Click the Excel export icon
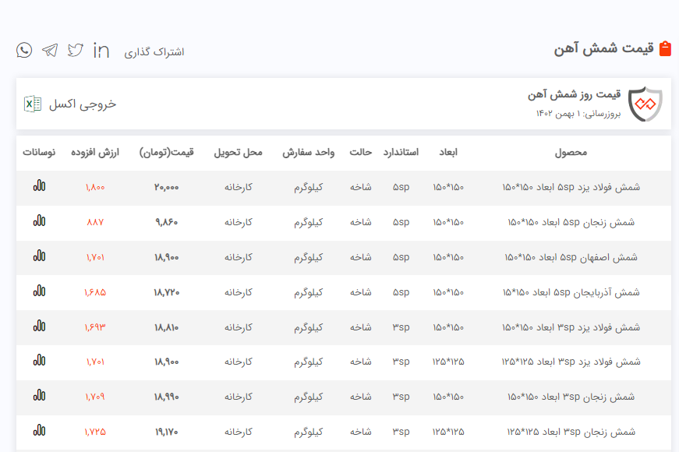Image resolution: width=679 pixels, height=452 pixels. point(33,104)
